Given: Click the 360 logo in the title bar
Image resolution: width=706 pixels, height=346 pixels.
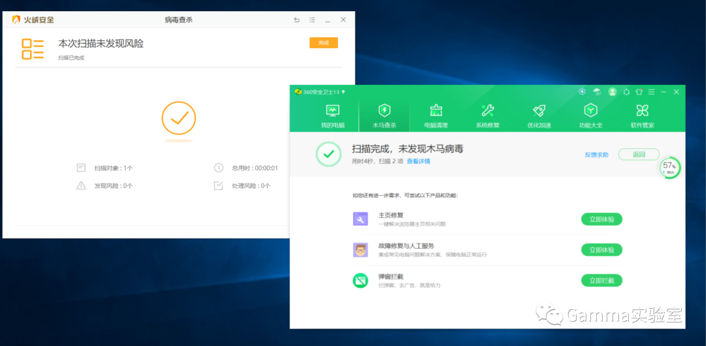Looking at the screenshot, I should 298,92.
